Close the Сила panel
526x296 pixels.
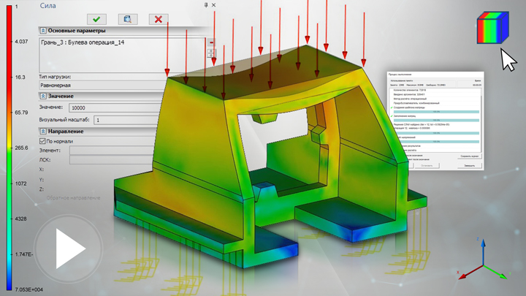tap(215, 5)
